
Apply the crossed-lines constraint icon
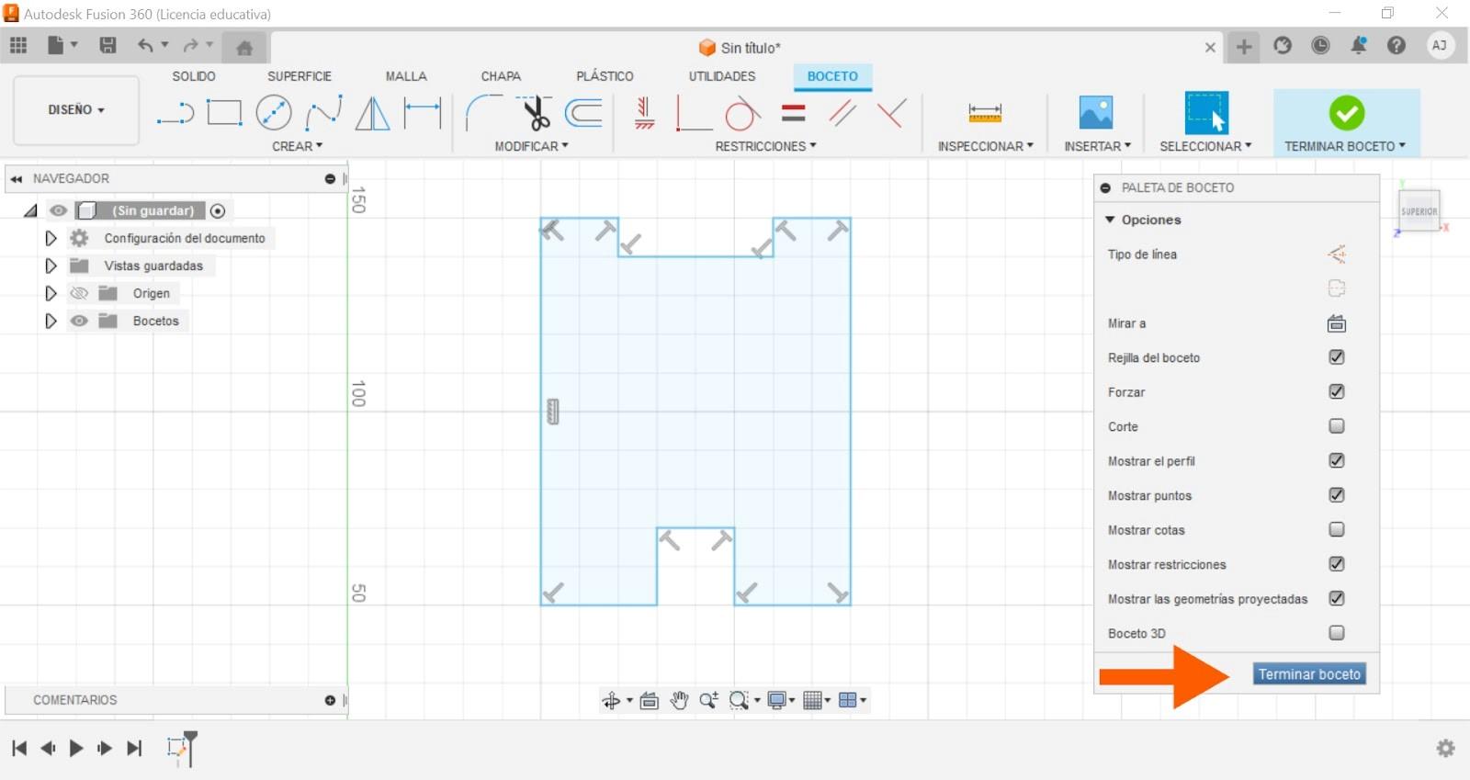891,113
